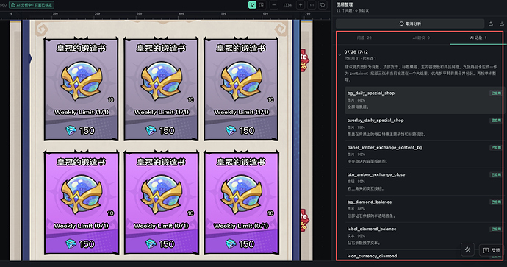Open the settings gear near feedback
Screen dimensions: 507x267
467,250
